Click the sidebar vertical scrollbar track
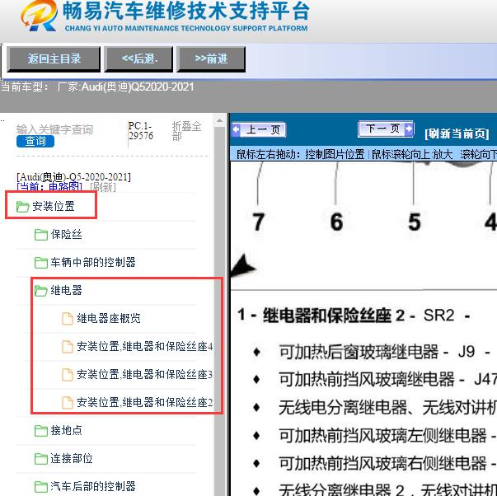497x496 pixels. point(219,311)
